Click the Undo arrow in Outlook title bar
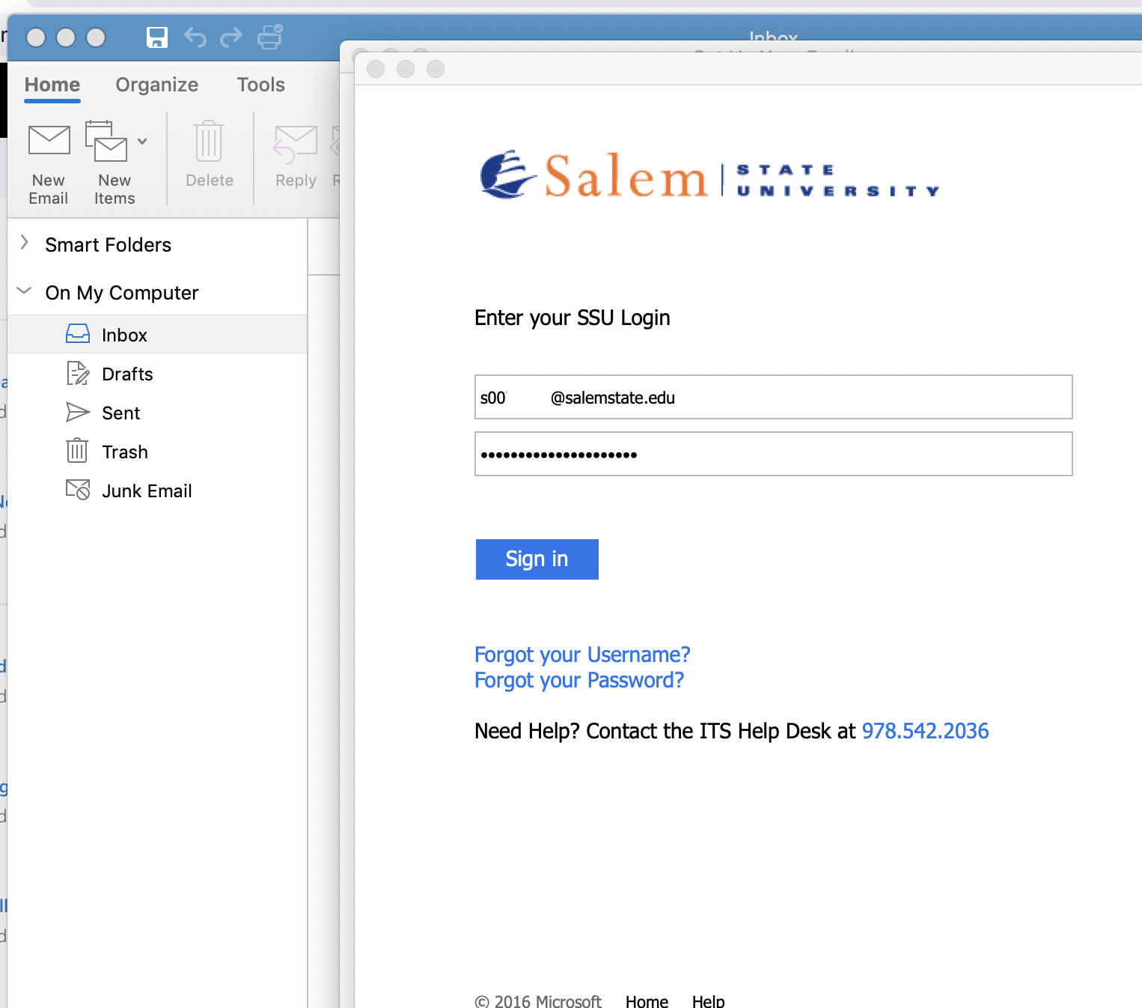This screenshot has height=1008, width=1142. pos(195,37)
